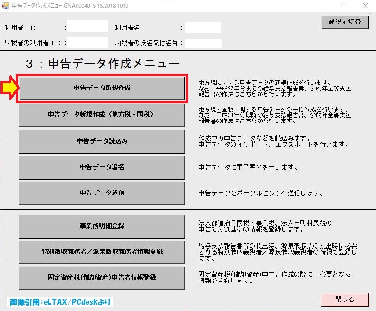This screenshot has width=376, height=311.
Task: Click the 納税者の氏名又は名称 field
Action: [203, 43]
